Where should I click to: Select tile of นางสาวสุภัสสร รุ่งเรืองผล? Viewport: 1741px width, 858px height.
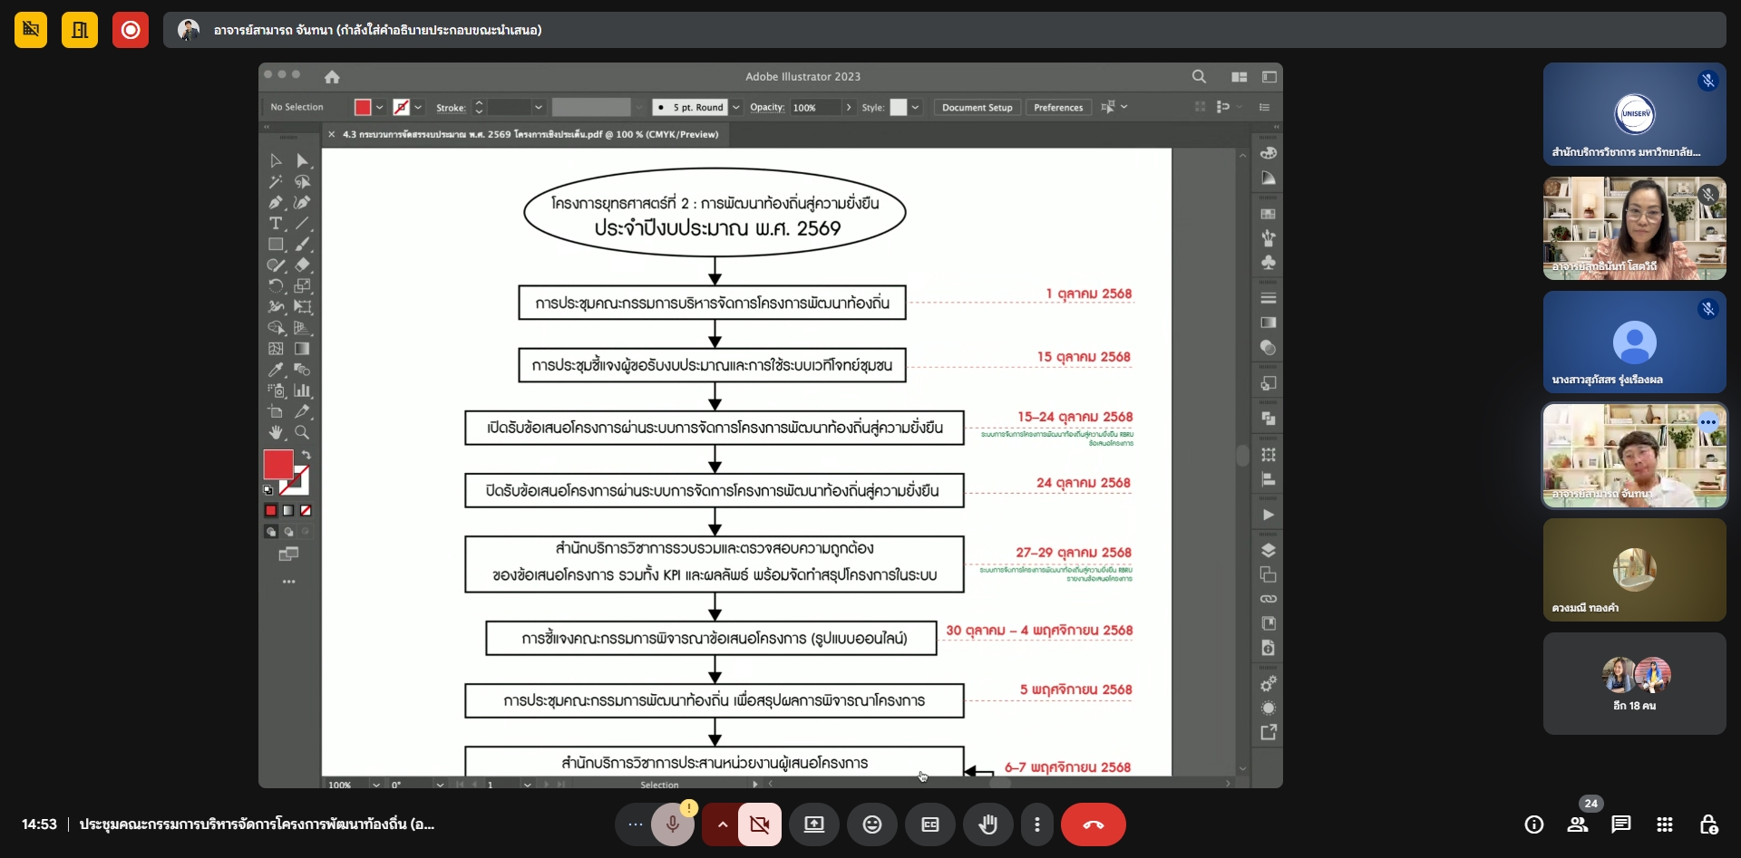pyautogui.click(x=1634, y=342)
